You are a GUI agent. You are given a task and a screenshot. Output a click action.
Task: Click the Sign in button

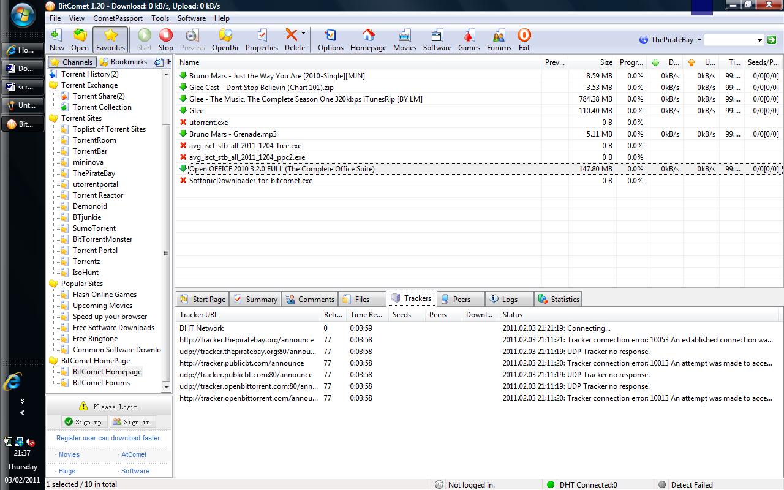pos(132,422)
